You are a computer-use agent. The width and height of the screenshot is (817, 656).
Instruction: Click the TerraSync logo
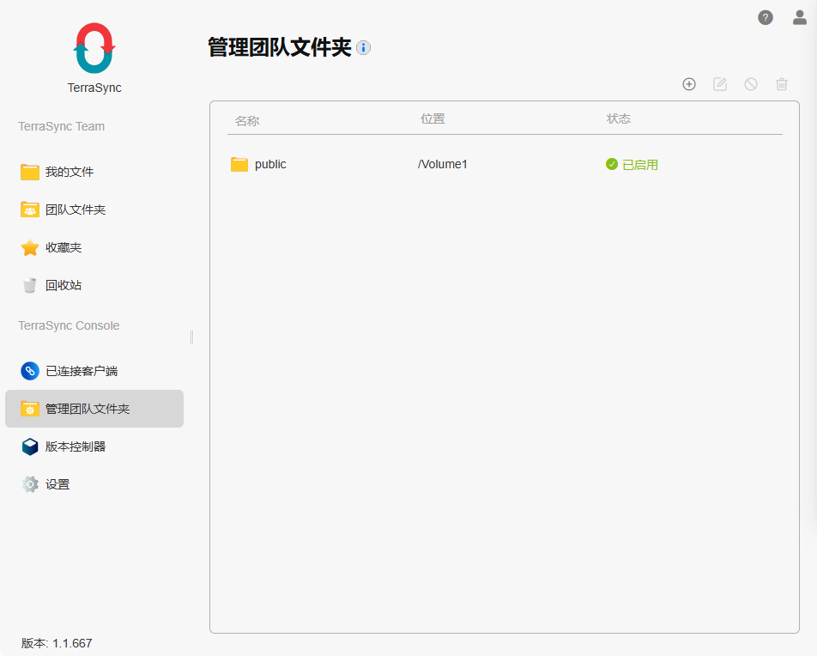click(94, 48)
